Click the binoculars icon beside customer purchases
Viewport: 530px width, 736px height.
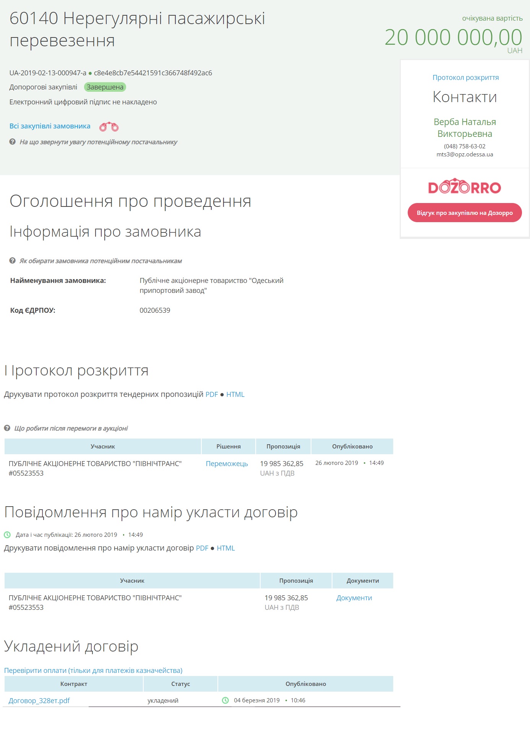pos(109,127)
